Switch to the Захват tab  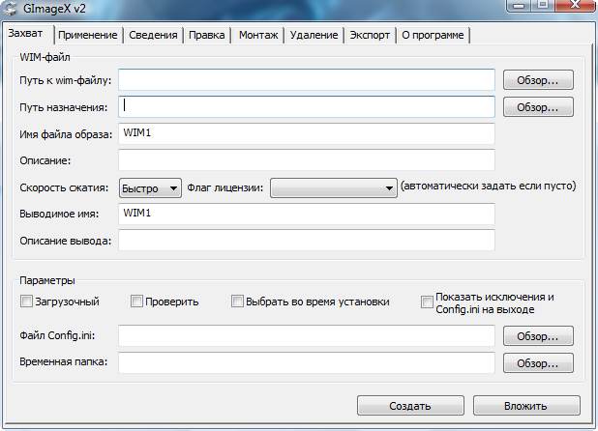pyautogui.click(x=25, y=34)
